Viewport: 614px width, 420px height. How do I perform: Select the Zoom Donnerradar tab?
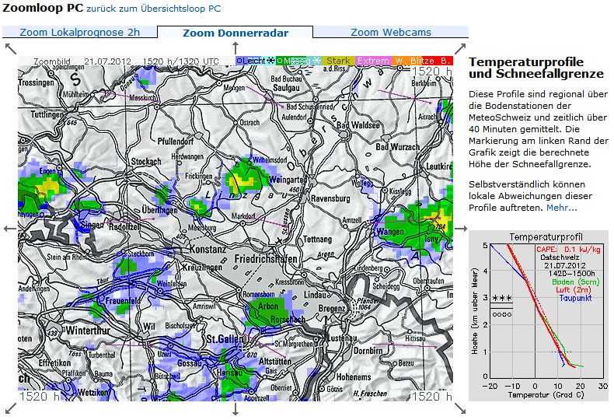(235, 33)
